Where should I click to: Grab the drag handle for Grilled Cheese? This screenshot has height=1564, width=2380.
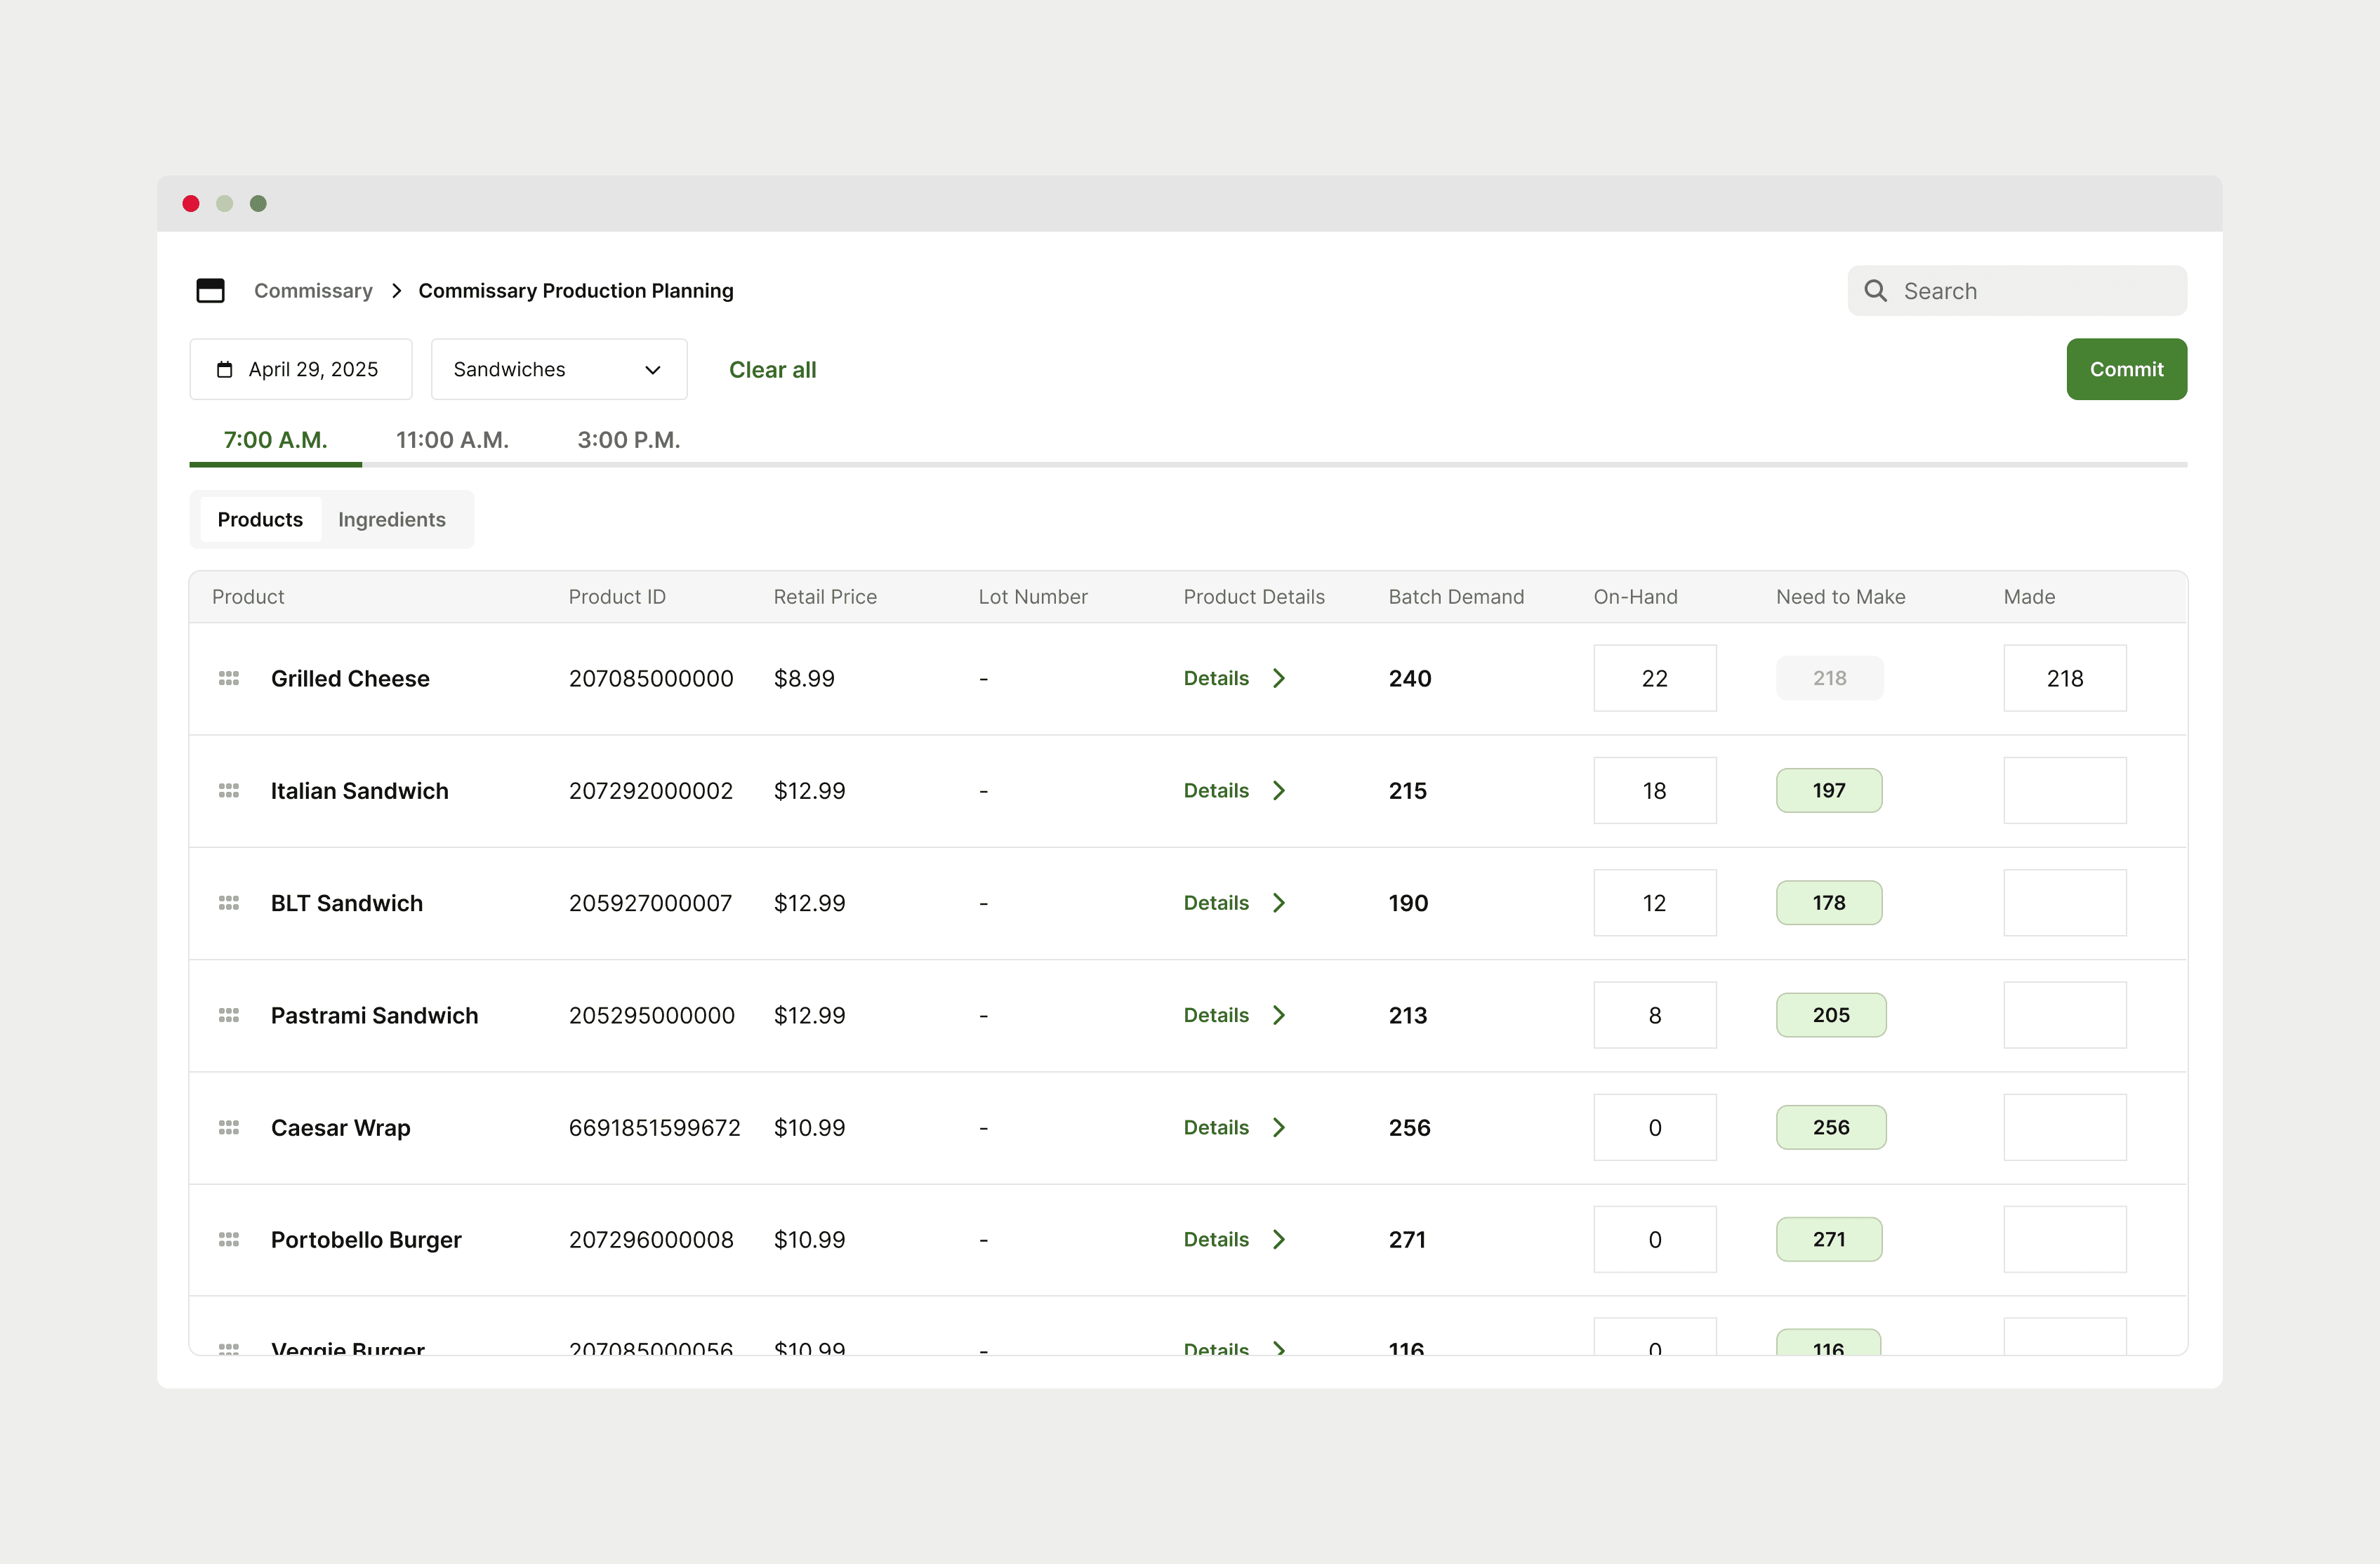tap(228, 678)
